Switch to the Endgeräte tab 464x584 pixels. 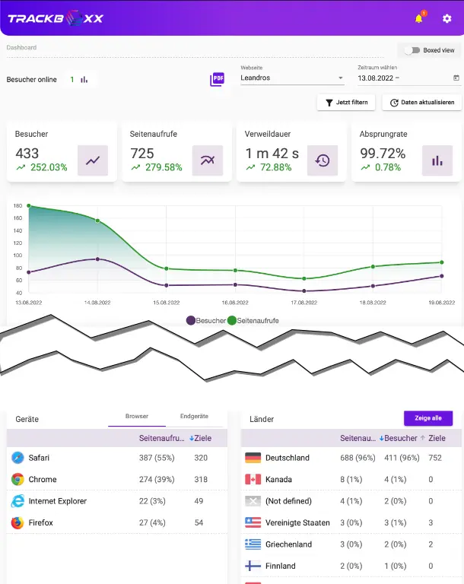195,417
